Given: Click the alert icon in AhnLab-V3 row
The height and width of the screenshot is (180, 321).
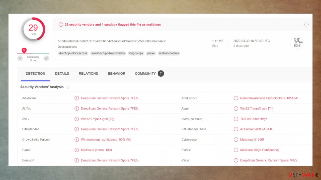Looking at the screenshot, I should point(236,98).
